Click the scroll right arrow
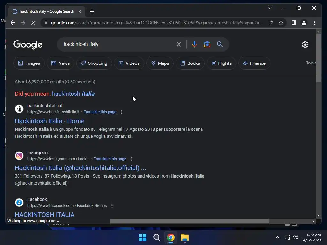The height and width of the screenshot is (245, 327). click(x=313, y=221)
